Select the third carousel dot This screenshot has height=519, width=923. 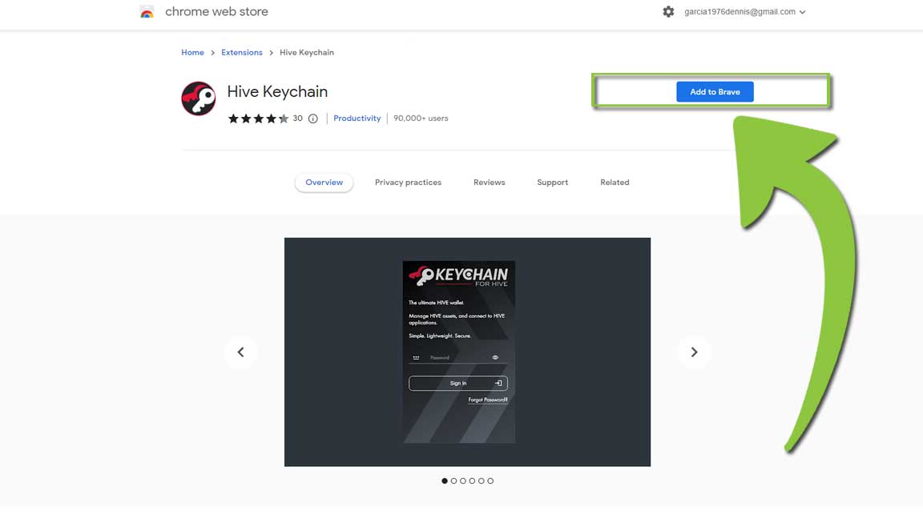coord(462,481)
